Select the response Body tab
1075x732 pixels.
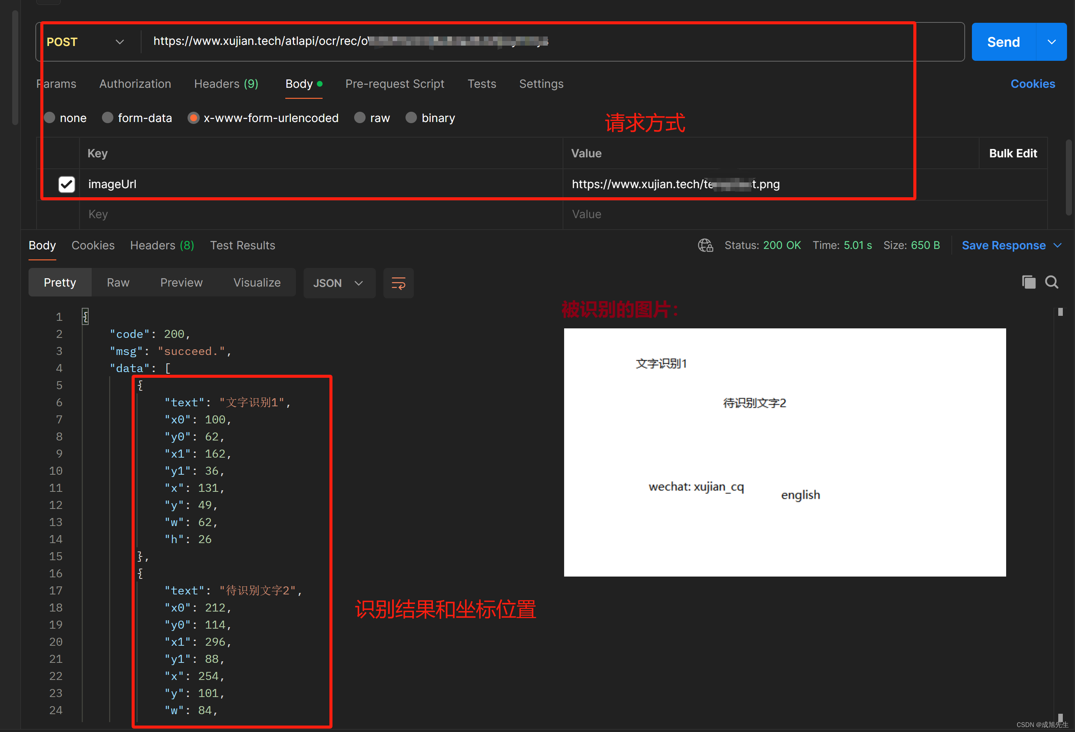(x=42, y=246)
